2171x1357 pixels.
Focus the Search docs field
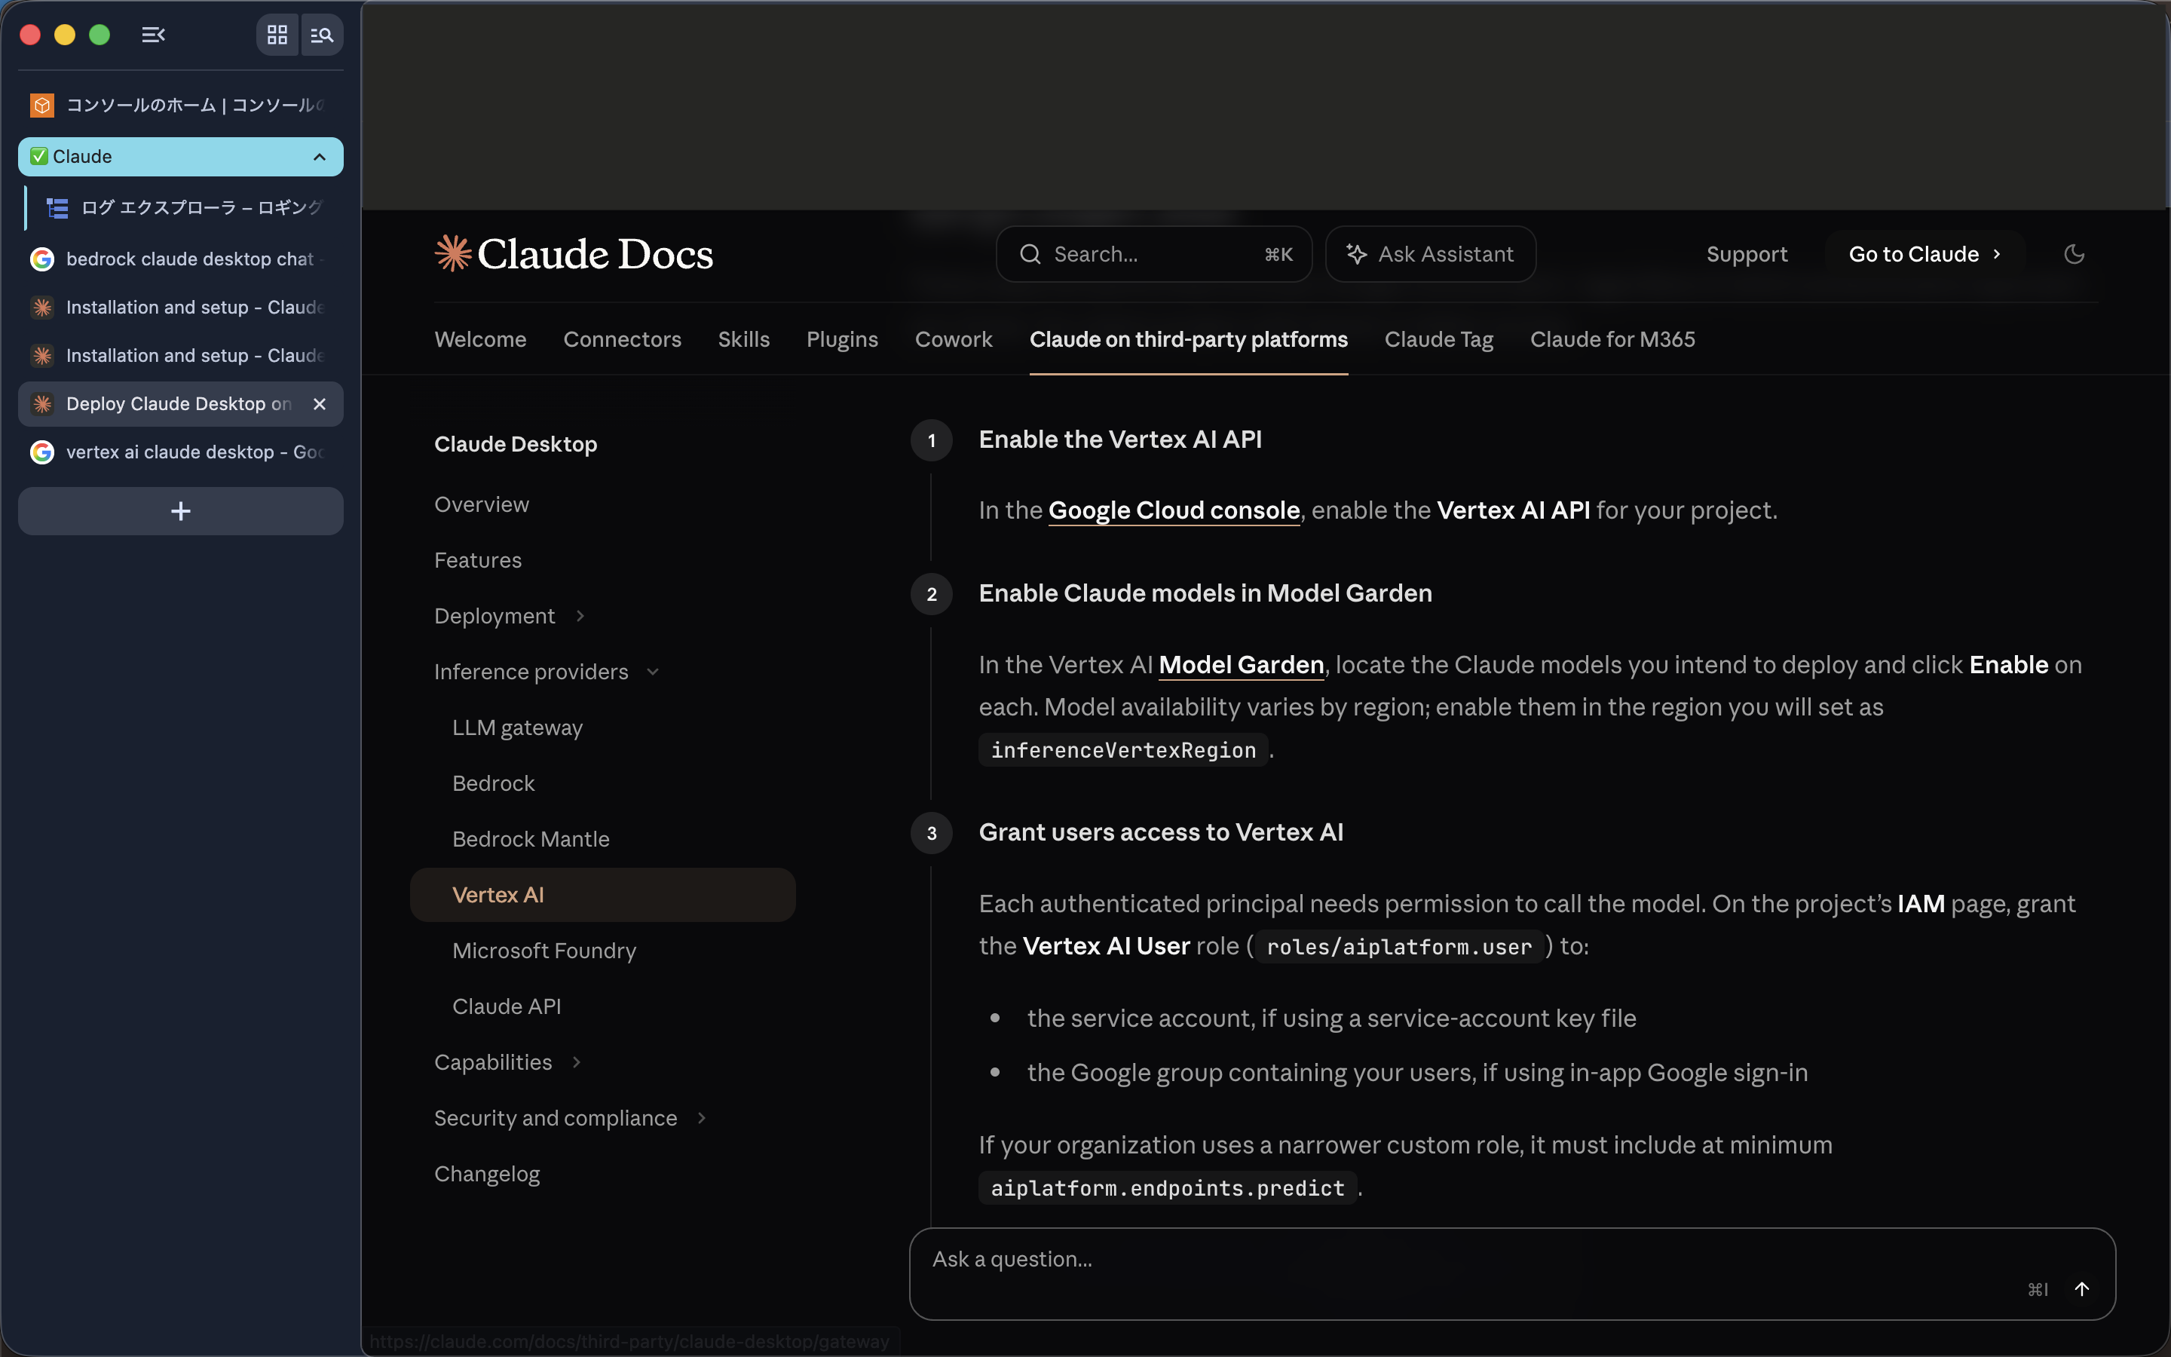[1153, 254]
